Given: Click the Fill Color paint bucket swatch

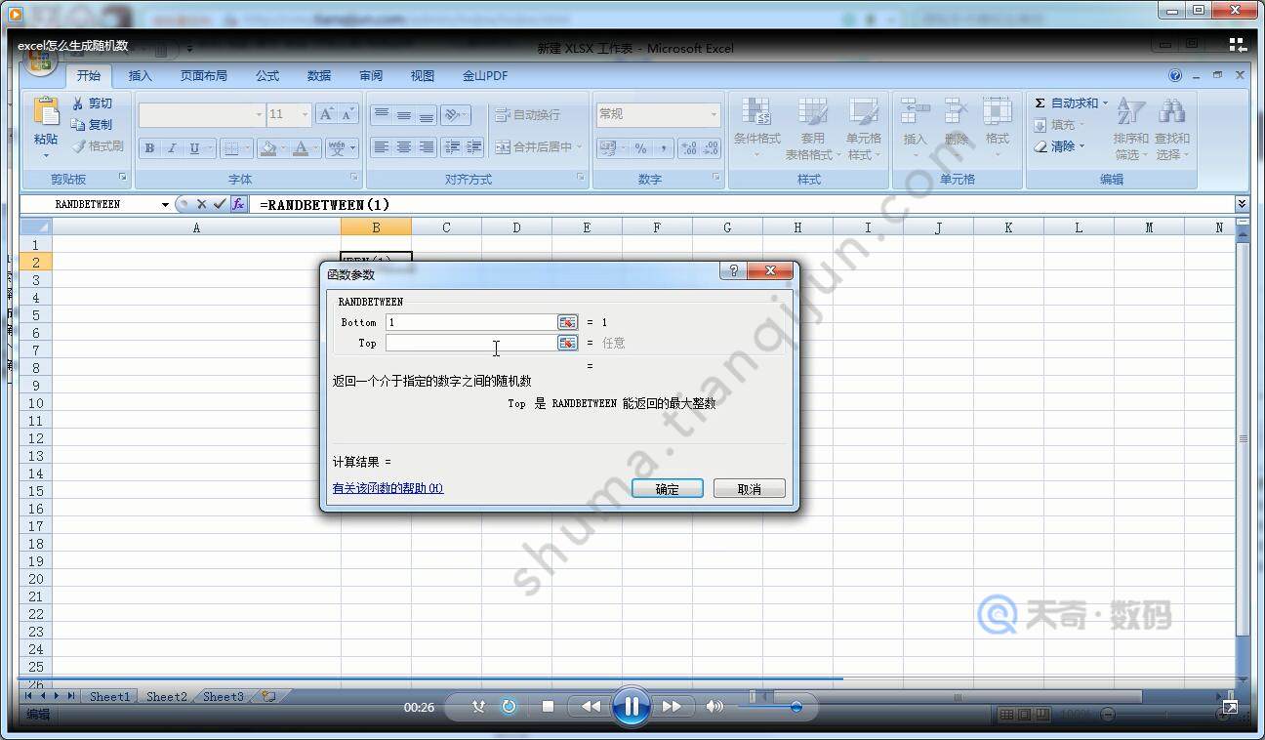Looking at the screenshot, I should click(x=267, y=148).
